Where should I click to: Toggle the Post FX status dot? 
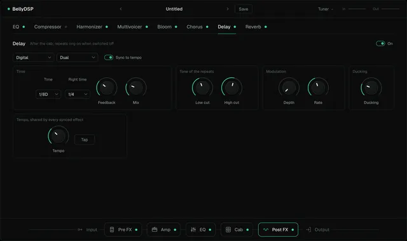tap(293, 230)
